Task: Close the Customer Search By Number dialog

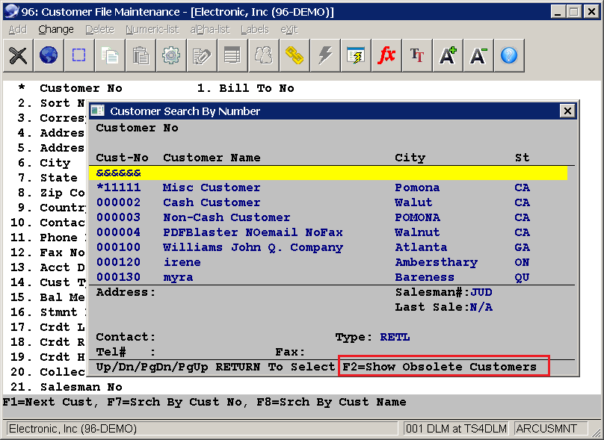Action: [567, 111]
